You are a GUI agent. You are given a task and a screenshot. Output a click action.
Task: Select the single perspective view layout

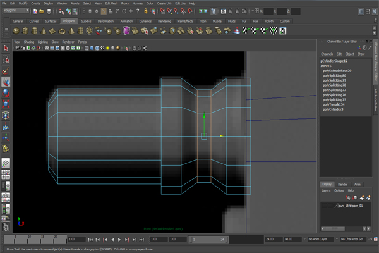coord(6,163)
